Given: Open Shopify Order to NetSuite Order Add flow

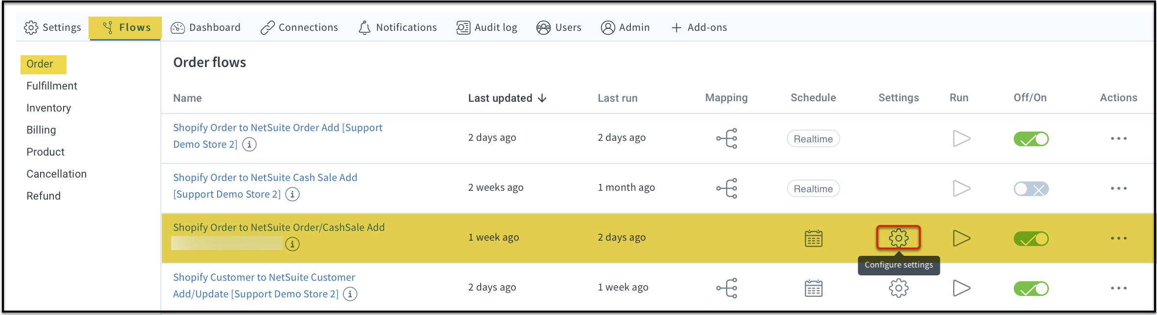Looking at the screenshot, I should click(x=278, y=136).
